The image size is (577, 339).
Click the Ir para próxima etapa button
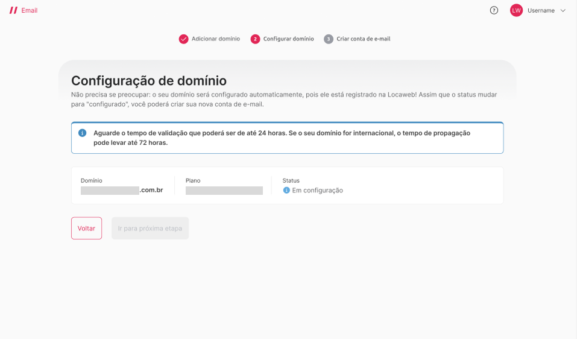(150, 229)
